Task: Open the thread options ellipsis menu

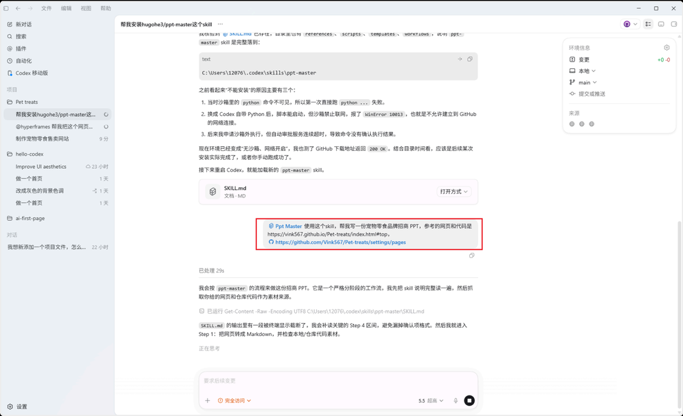Action: tap(221, 25)
